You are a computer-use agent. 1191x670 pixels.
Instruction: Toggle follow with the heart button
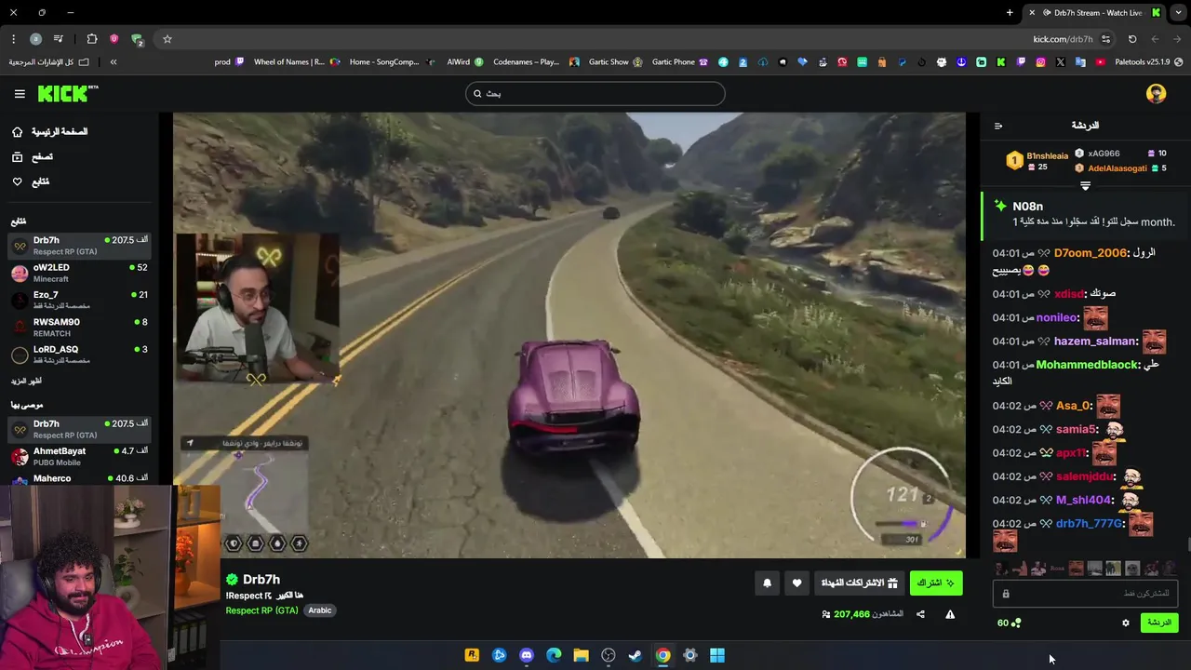coord(796,583)
